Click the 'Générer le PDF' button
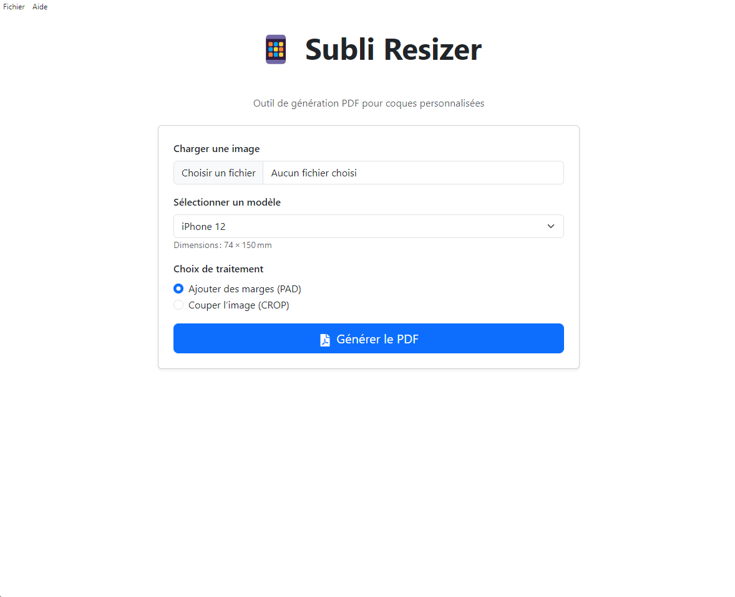Viewport: 735px width, 597px height. 368,338
